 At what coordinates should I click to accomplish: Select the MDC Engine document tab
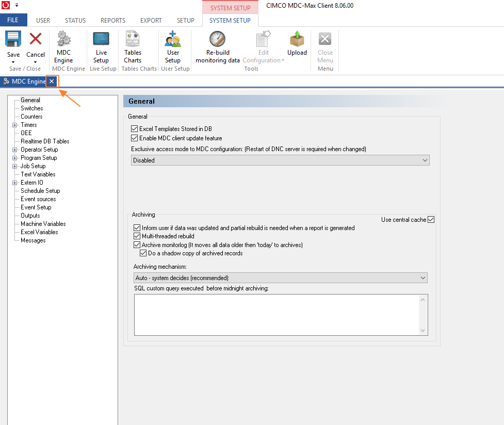click(x=29, y=81)
